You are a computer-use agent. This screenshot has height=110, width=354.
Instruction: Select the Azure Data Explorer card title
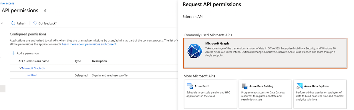coord(317,86)
